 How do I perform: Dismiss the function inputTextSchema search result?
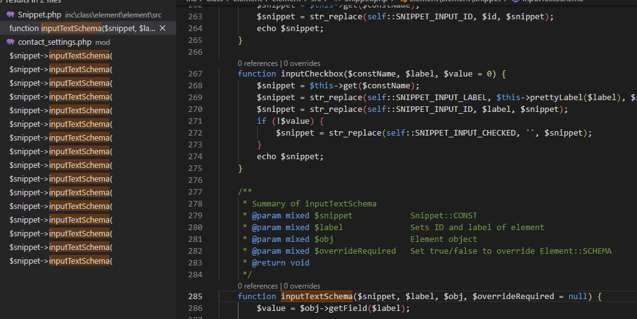pos(163,28)
